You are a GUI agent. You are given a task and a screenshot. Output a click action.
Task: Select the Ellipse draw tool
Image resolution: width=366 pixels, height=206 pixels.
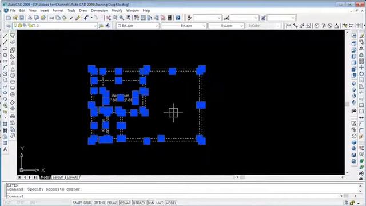tap(5, 93)
